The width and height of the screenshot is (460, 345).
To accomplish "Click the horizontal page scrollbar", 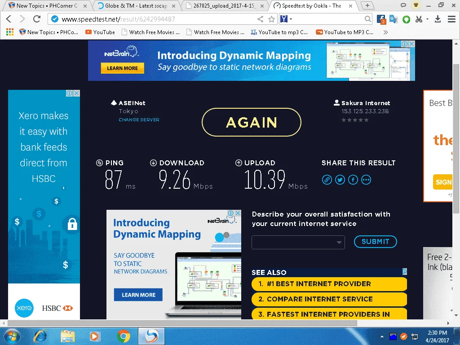I will point(182,323).
